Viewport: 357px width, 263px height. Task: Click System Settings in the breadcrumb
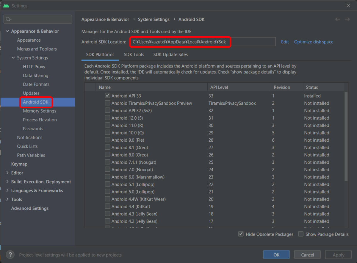[154, 19]
